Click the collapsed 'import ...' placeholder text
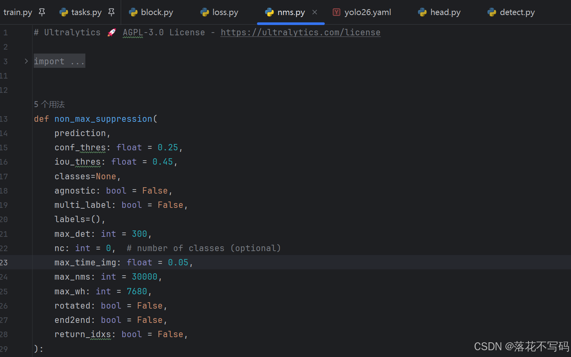Viewport: 571px width, 357px height. pos(59,61)
